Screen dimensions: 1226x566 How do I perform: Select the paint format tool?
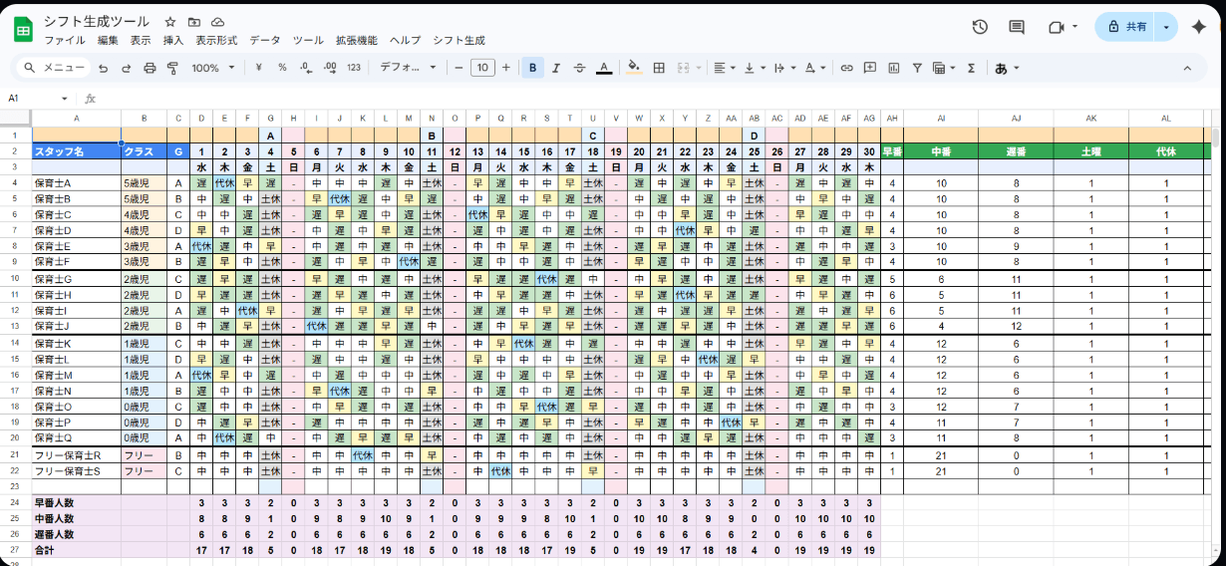tap(172, 68)
